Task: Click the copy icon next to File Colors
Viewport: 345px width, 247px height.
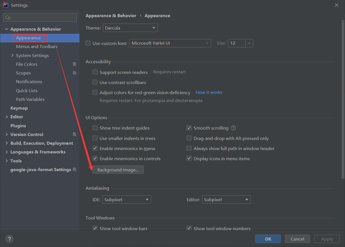Action: click(x=74, y=64)
